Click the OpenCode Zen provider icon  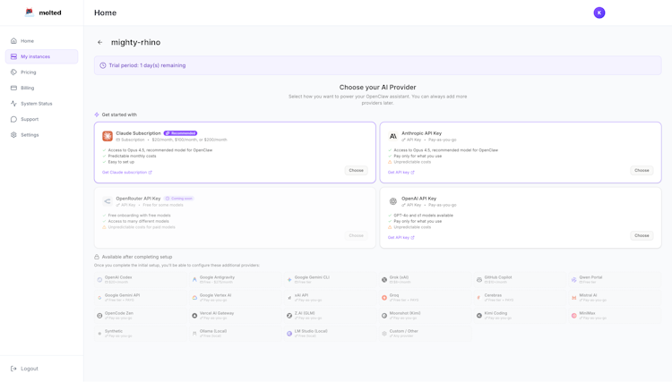point(99,316)
